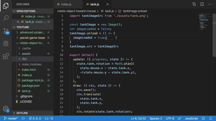216x121 pixels.
Task: Expand the parcel-game-base folder
Action: (32, 38)
